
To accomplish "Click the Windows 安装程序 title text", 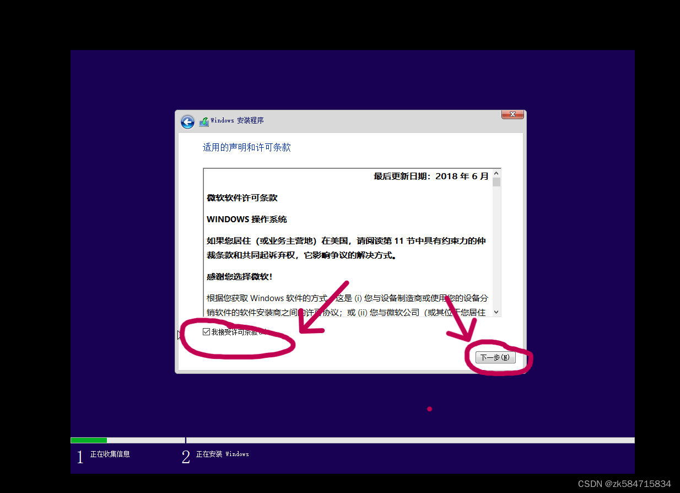I will [x=237, y=121].
